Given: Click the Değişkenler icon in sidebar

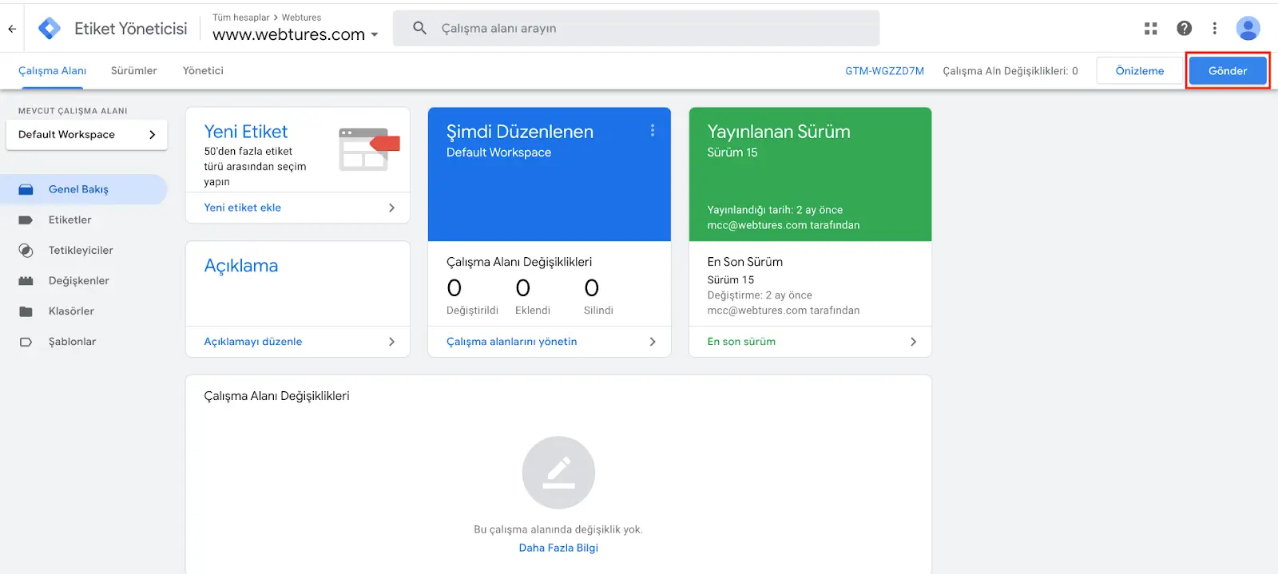Looking at the screenshot, I should (26, 281).
